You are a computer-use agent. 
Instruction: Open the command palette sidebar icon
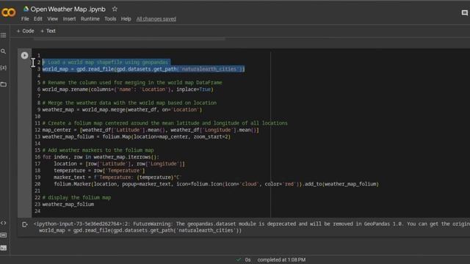(3, 235)
